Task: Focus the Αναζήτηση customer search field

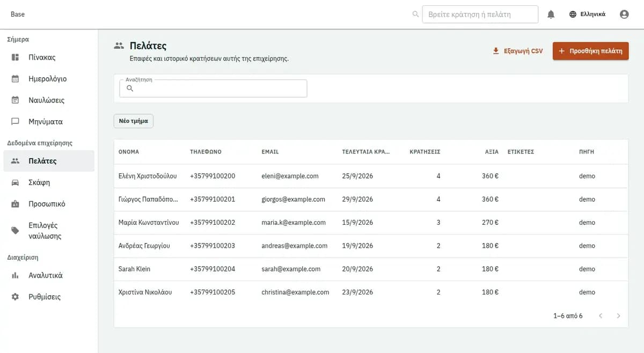Action: click(x=213, y=89)
